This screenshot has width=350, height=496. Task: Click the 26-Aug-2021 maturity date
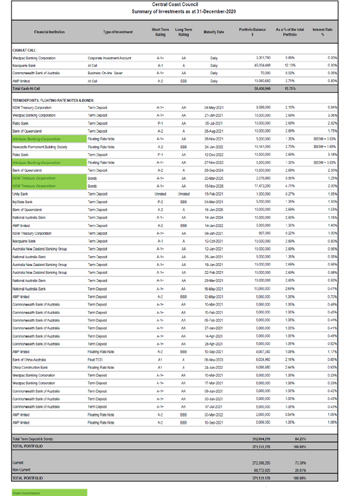click(x=214, y=131)
